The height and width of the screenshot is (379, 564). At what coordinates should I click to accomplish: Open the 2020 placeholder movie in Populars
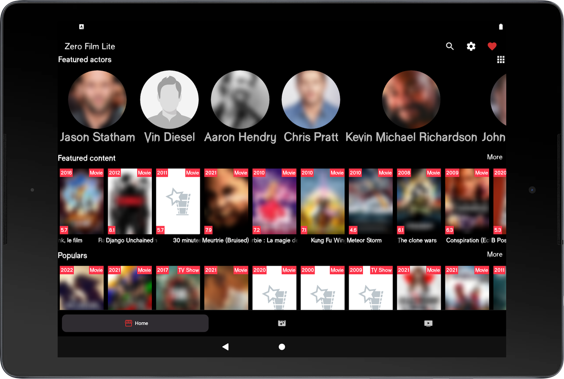tap(275, 288)
